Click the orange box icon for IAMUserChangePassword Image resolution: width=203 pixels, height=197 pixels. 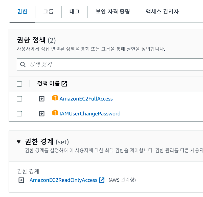[55, 113]
